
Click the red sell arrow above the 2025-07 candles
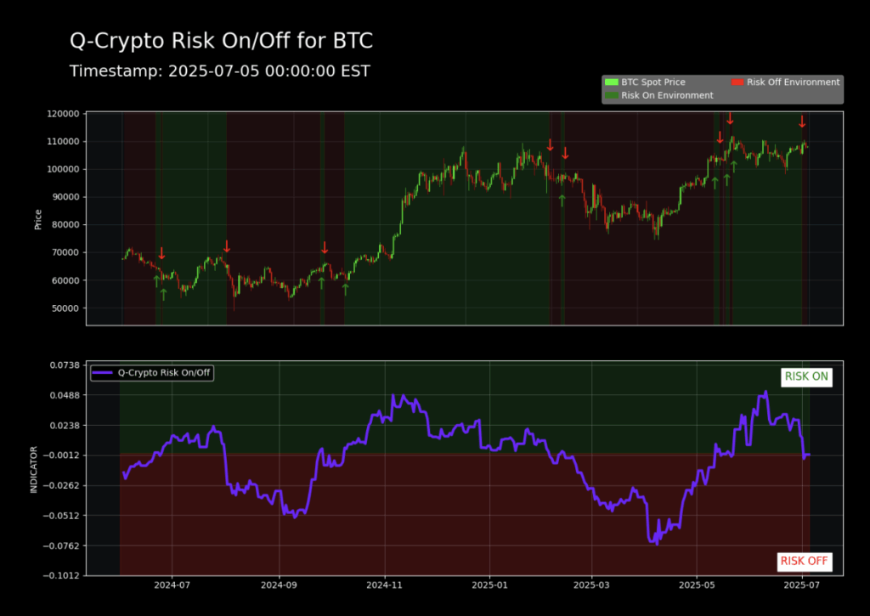click(802, 122)
